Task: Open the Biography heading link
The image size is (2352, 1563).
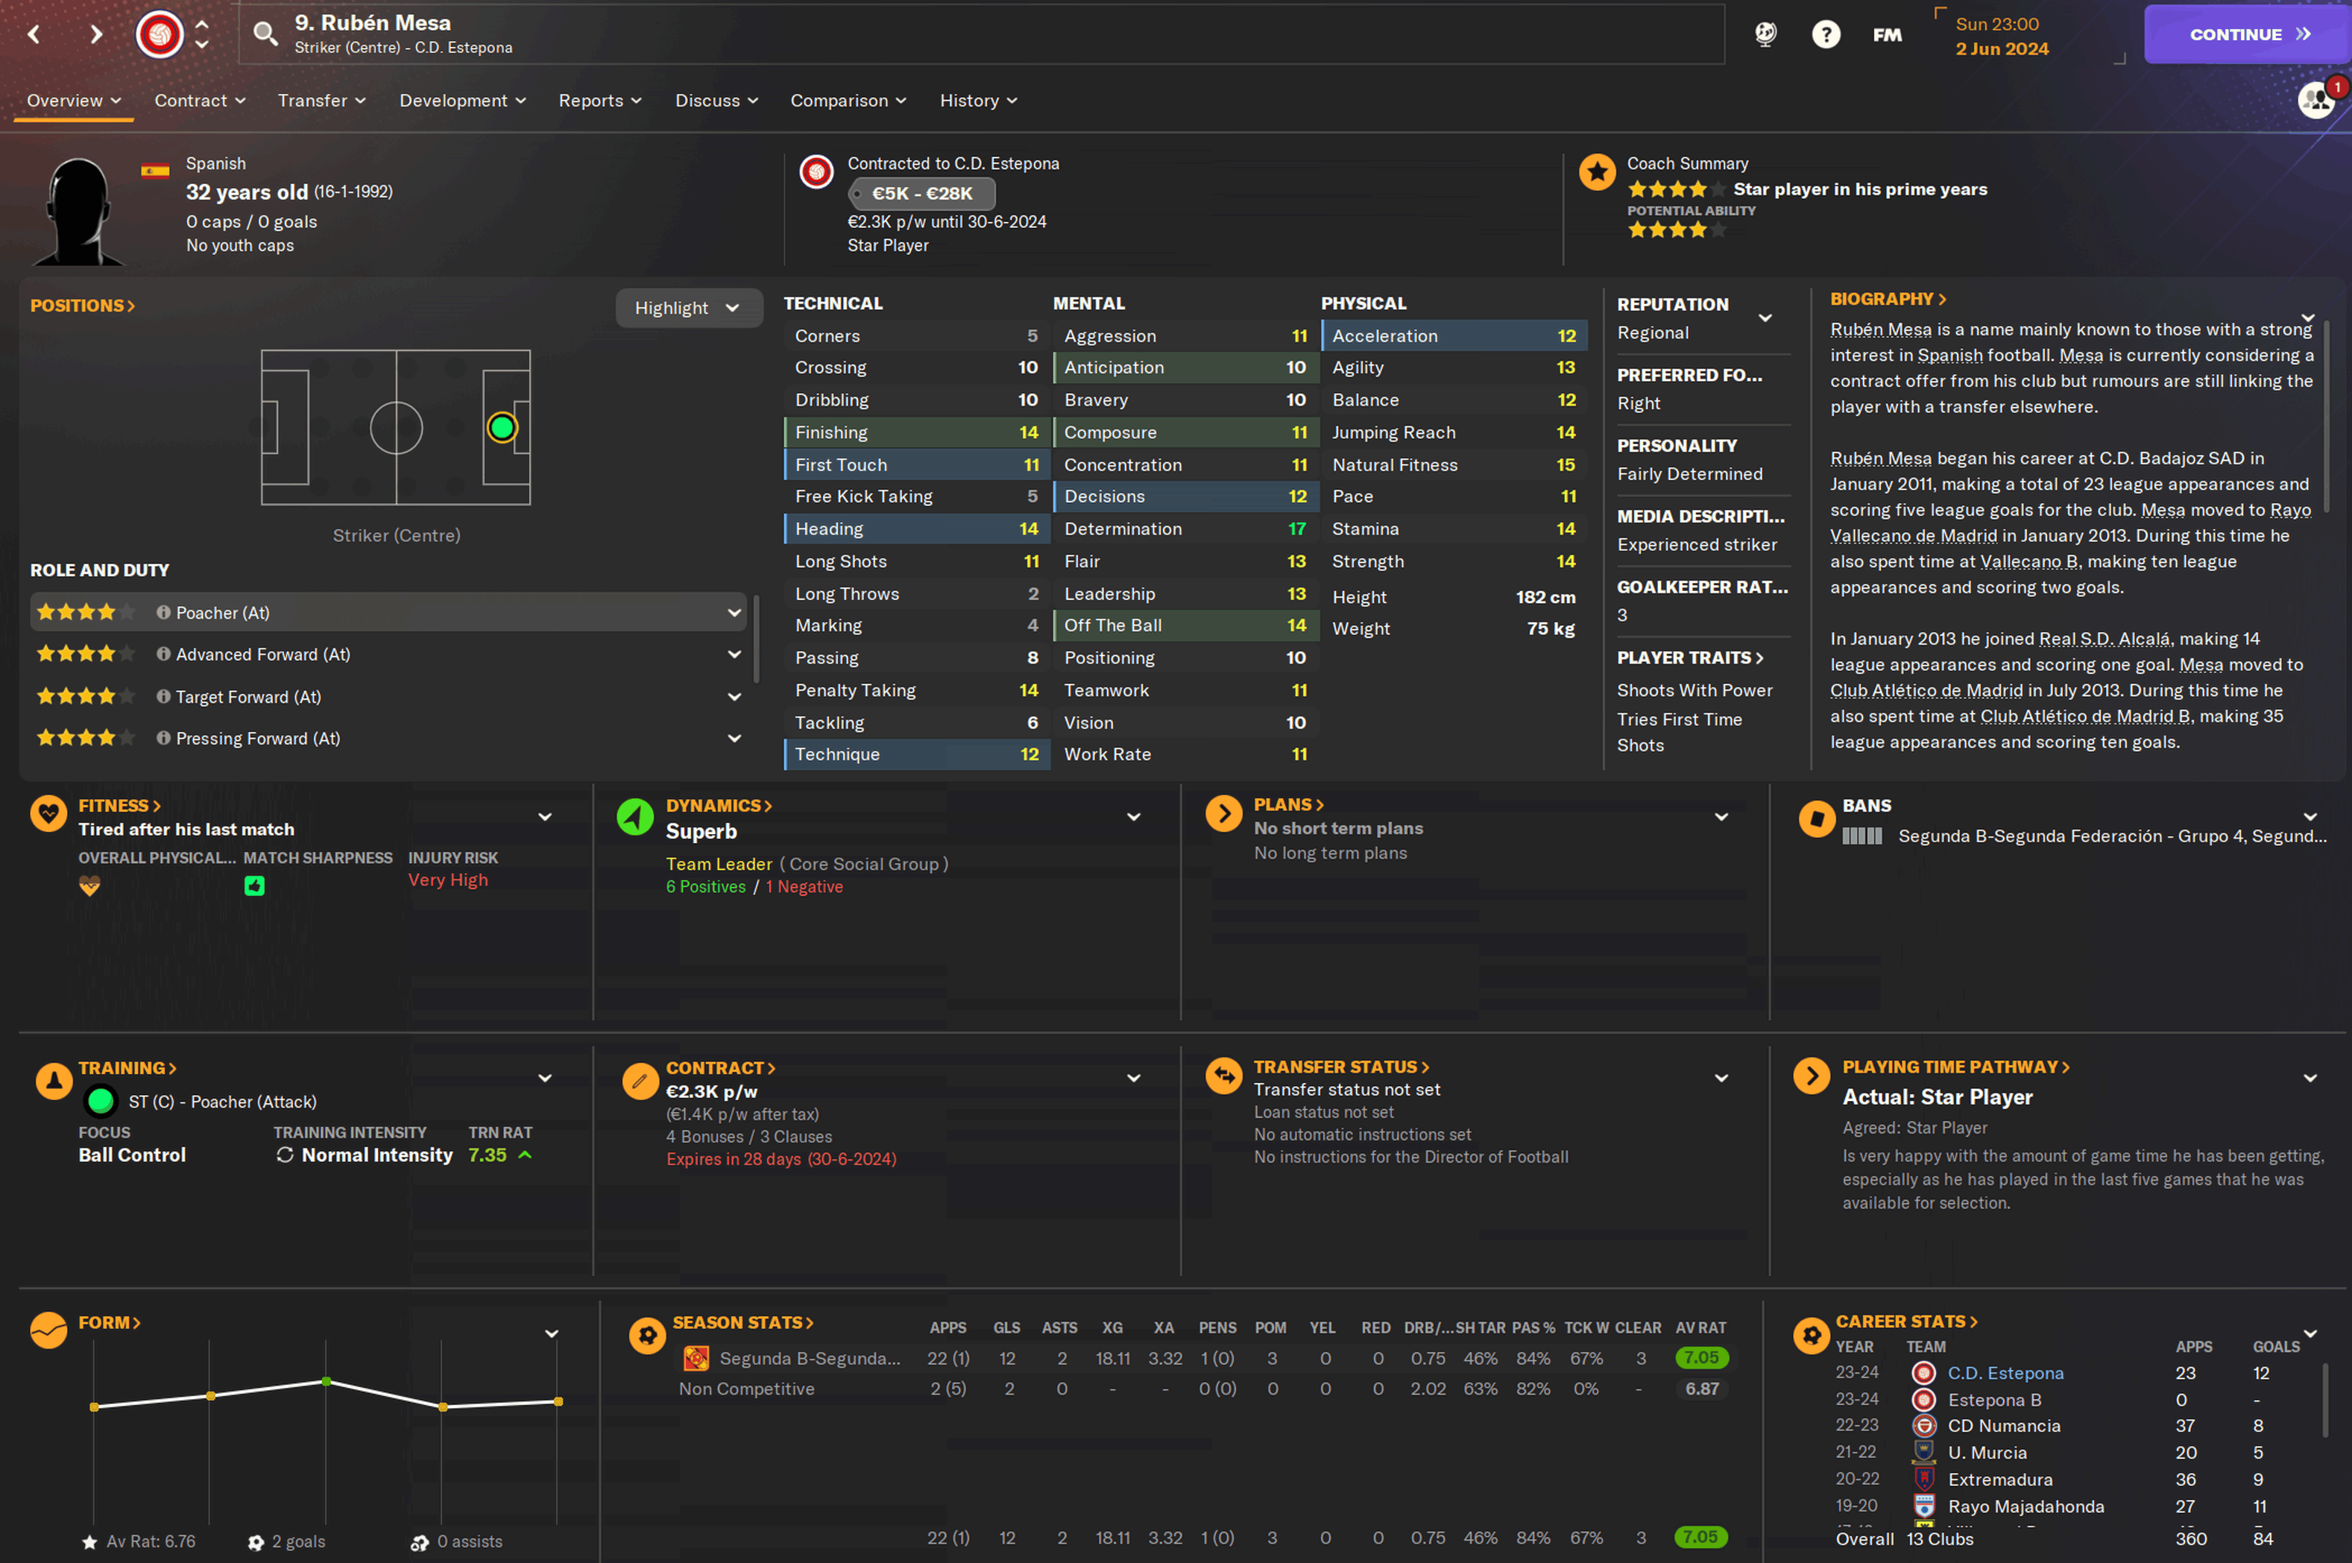Action: pyautogui.click(x=1888, y=299)
